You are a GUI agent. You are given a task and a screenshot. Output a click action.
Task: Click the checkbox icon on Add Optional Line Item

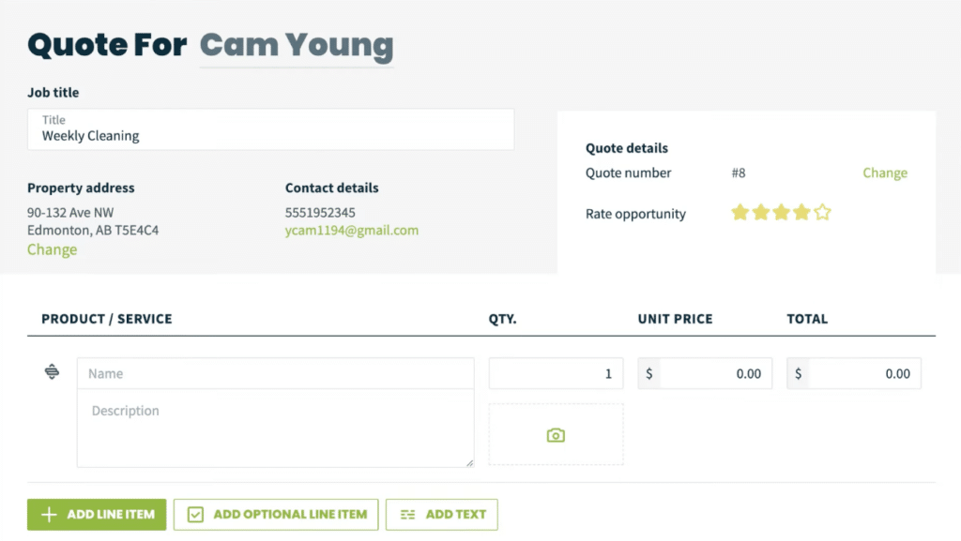pos(195,515)
